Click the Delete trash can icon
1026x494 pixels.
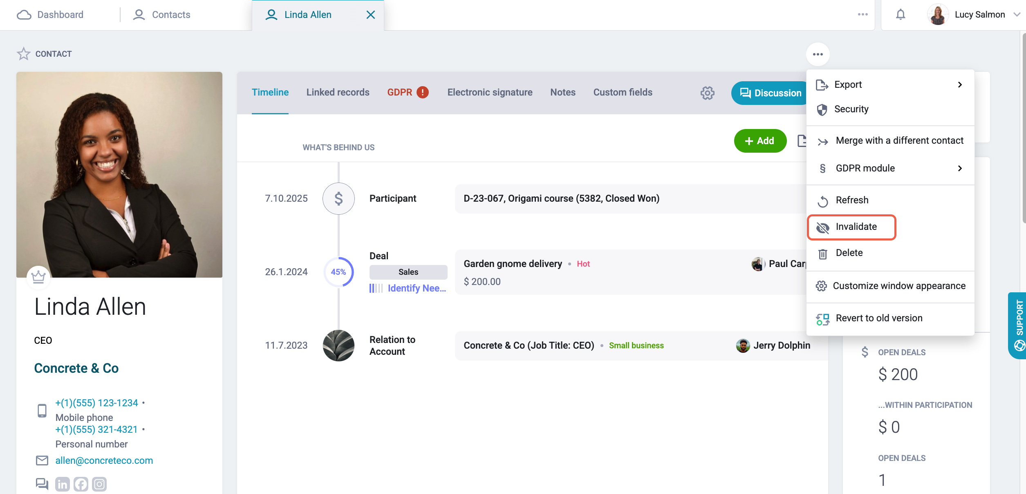point(822,254)
